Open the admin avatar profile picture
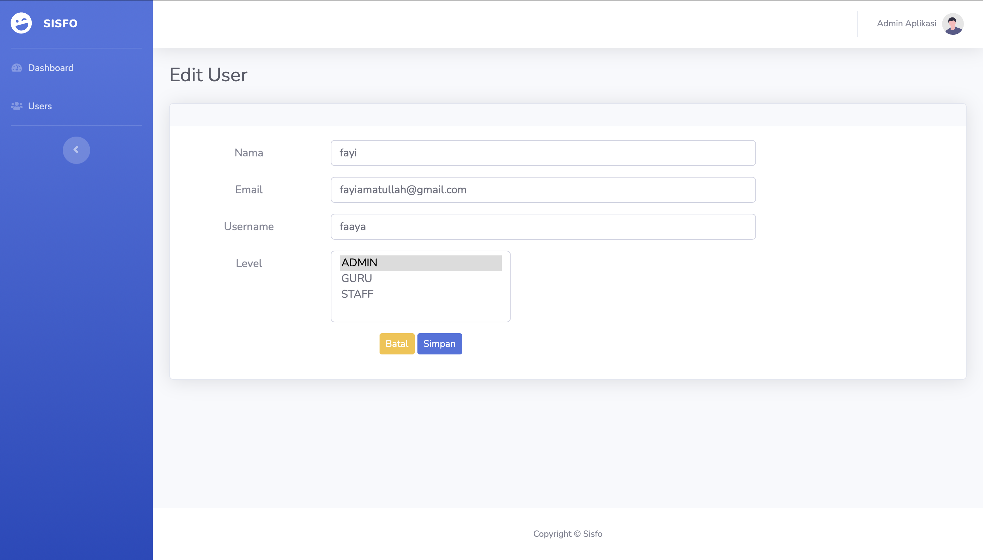 click(952, 24)
